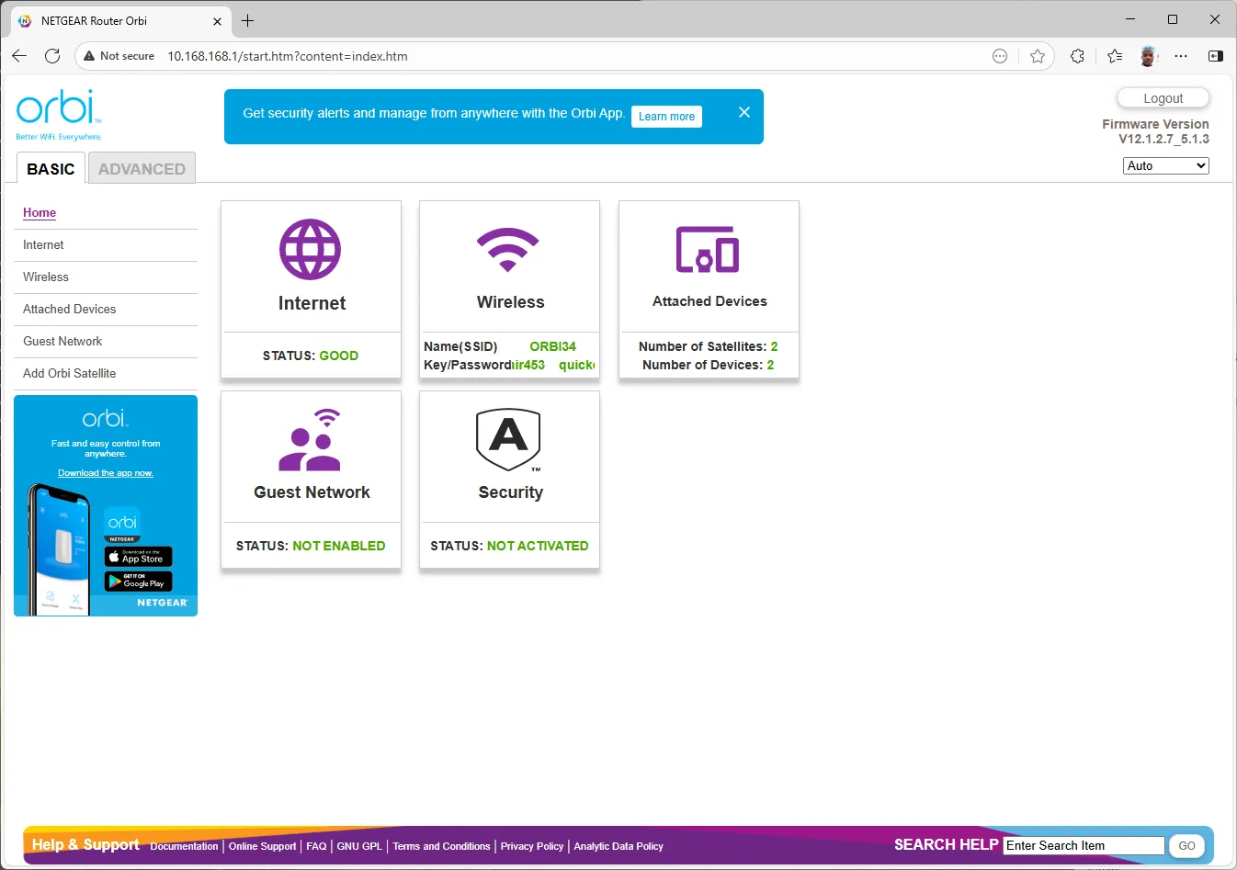
Task: Open the Attached Devices icon
Action: point(708,250)
